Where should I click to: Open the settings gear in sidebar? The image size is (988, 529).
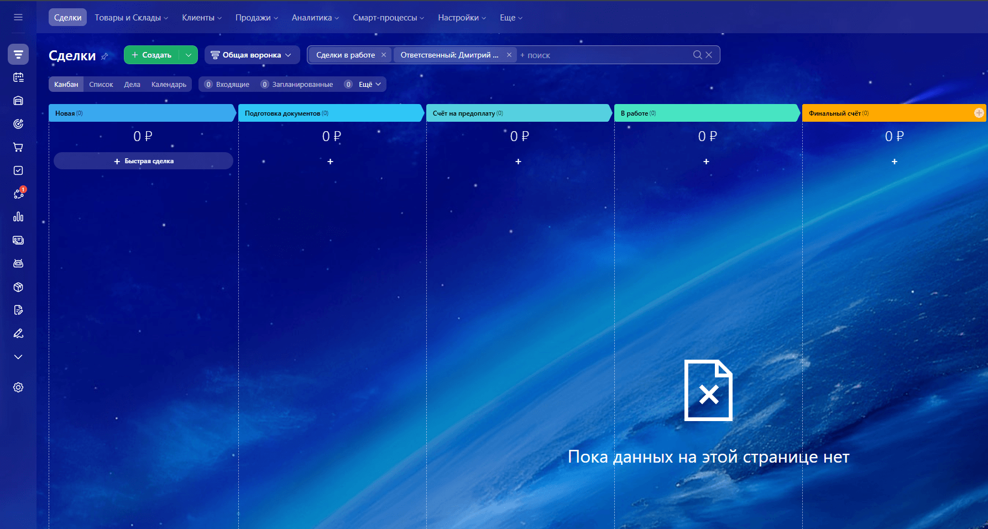[x=18, y=387]
